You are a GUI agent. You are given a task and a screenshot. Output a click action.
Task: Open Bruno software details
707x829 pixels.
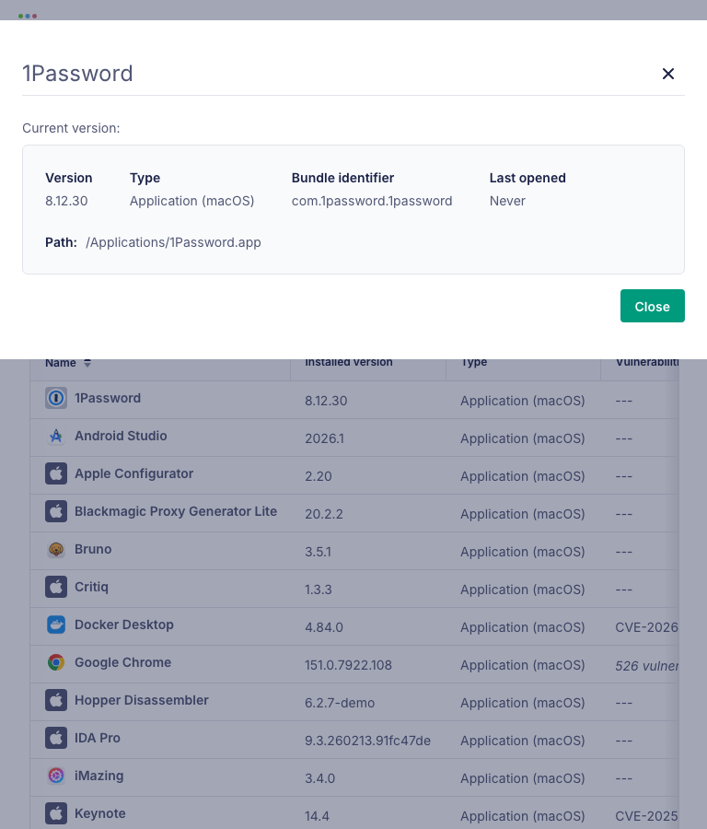(x=93, y=549)
